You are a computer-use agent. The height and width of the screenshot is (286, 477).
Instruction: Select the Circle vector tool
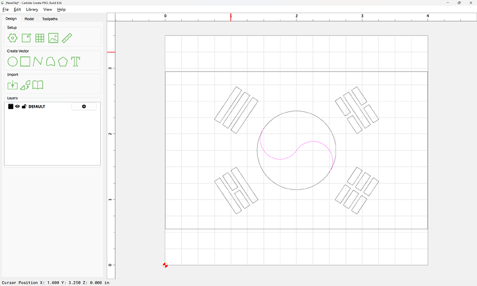point(12,61)
